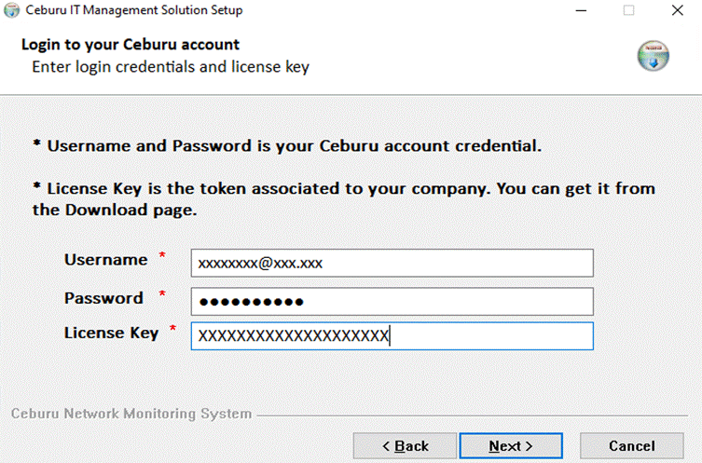
Task: Click the Ceburu account credential note text
Action: 287,146
